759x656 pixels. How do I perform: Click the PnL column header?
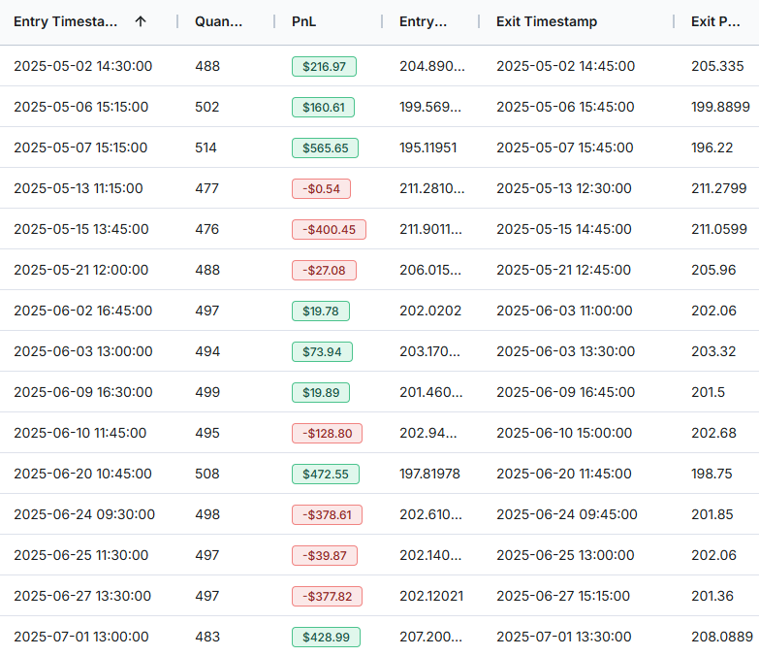click(x=303, y=21)
